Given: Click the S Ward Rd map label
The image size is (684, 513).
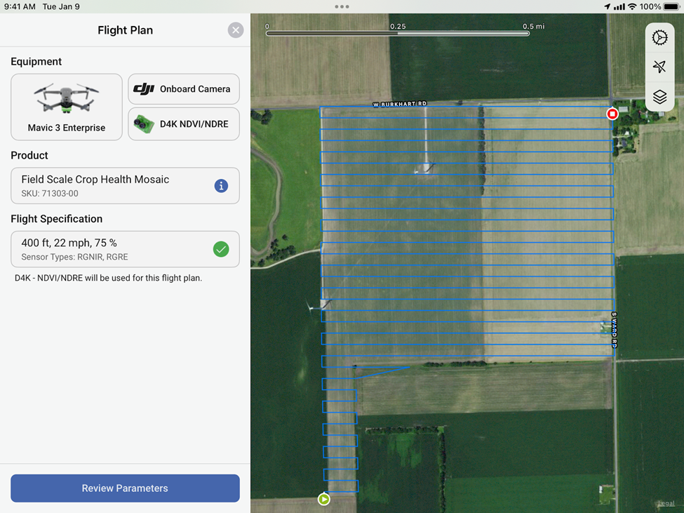Looking at the screenshot, I should [x=615, y=330].
